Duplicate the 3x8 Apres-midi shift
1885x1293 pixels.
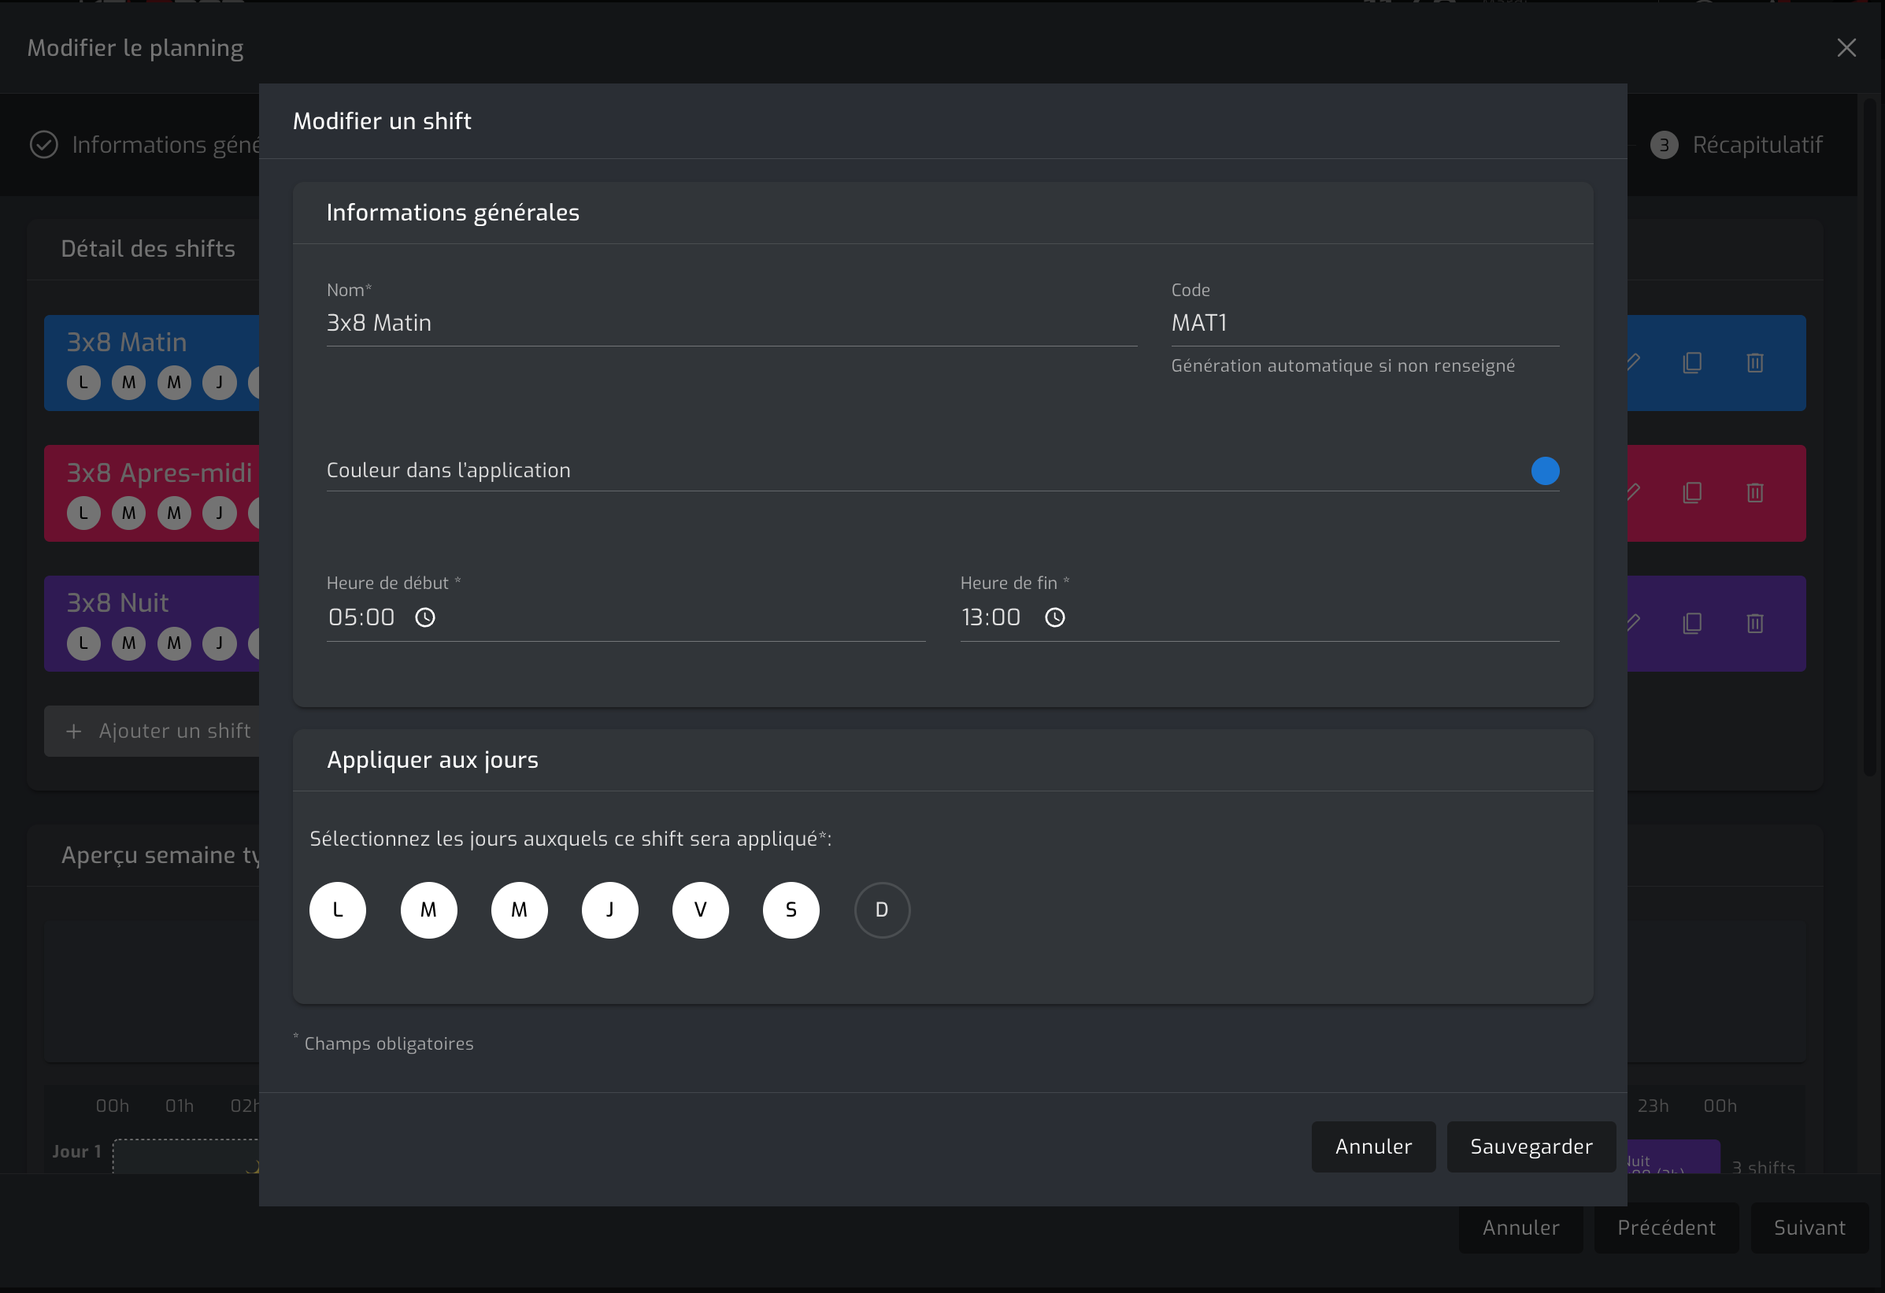pyautogui.click(x=1692, y=492)
